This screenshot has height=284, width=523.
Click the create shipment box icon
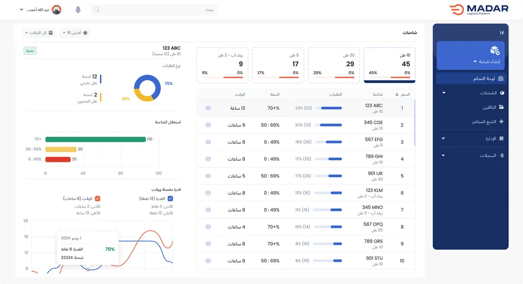pyautogui.click(x=494, y=50)
